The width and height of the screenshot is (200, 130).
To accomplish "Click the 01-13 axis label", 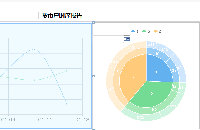I will point(82,120).
